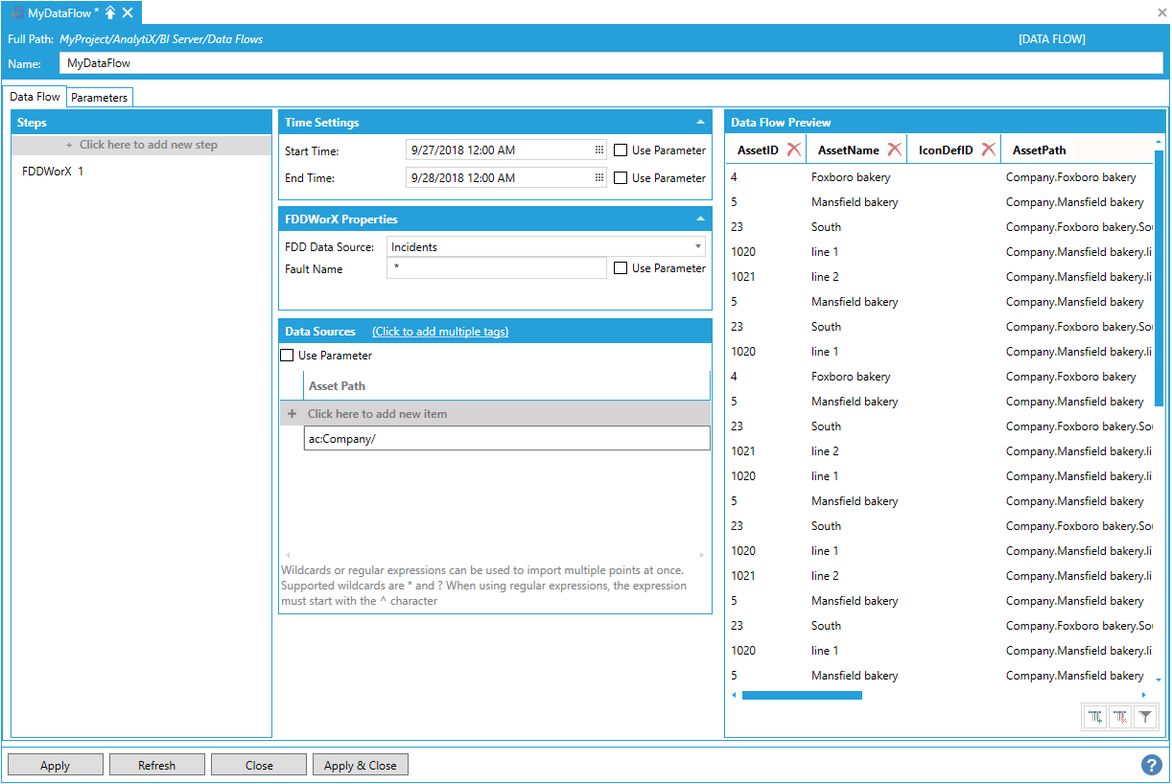Enable Use Parameter for Start Time
1172x784 pixels.
(x=621, y=150)
